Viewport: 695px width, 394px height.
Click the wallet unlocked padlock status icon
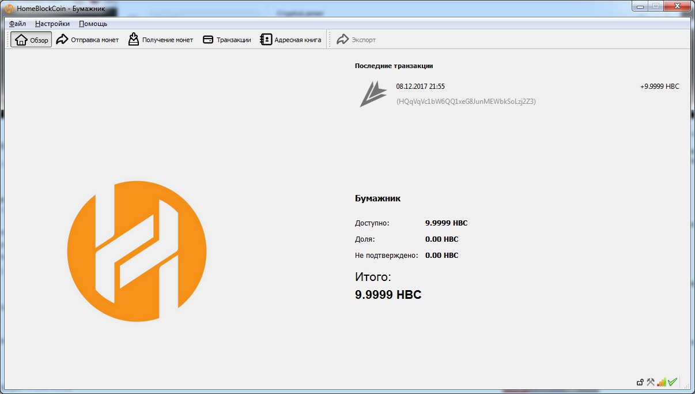tap(640, 382)
